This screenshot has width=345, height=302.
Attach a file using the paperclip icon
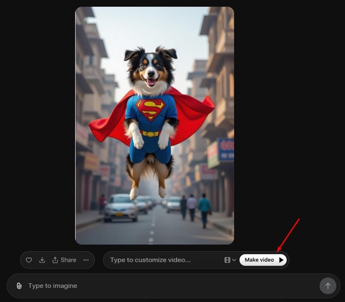tap(19, 286)
